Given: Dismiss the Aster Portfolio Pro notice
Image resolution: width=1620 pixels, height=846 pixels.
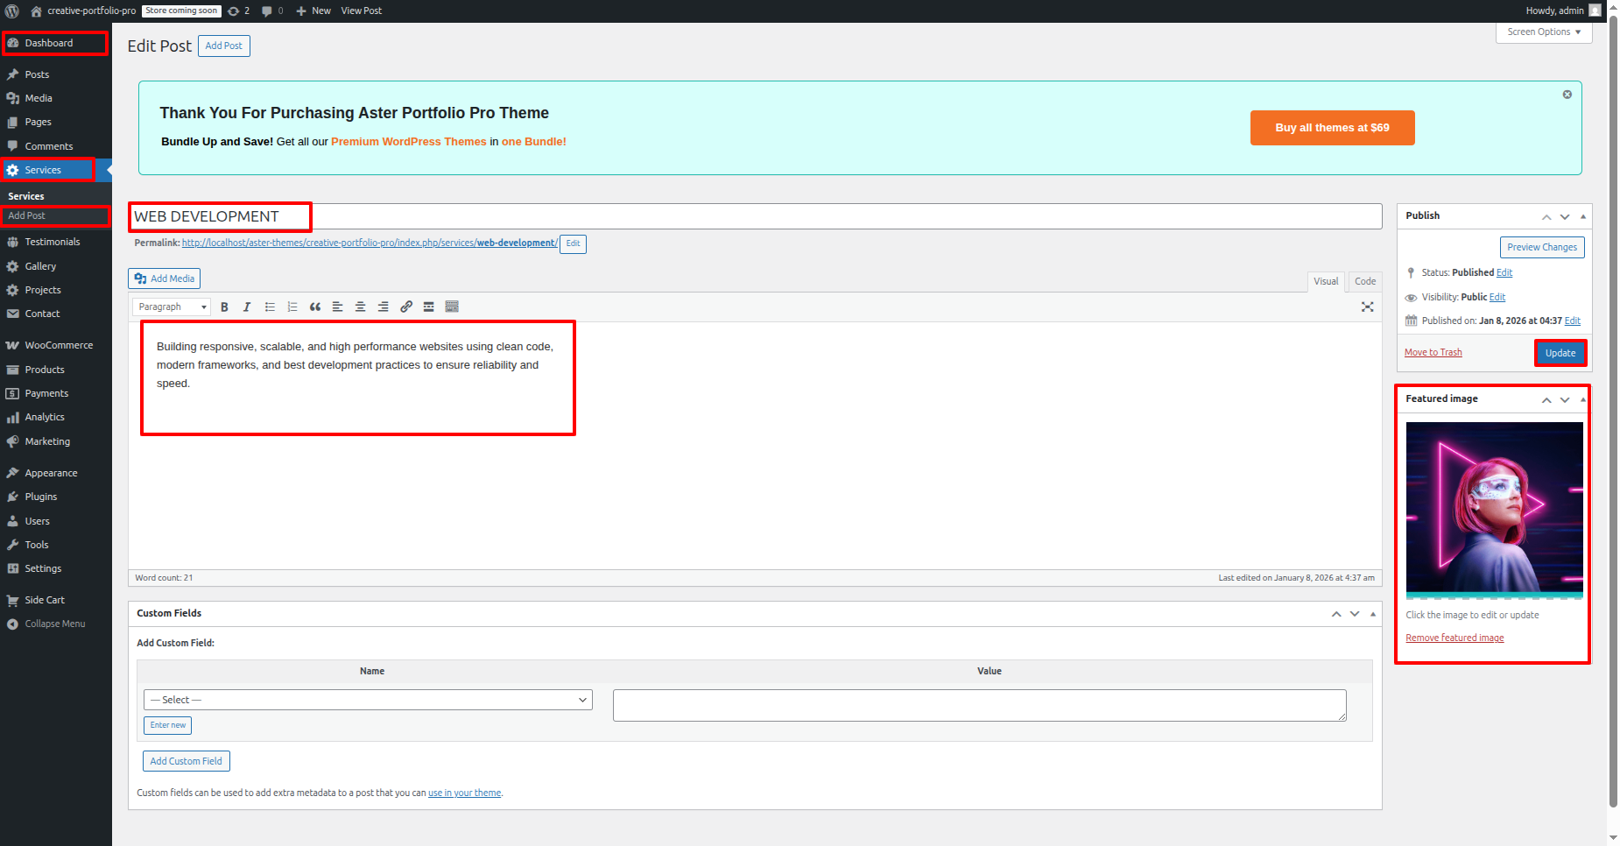Looking at the screenshot, I should 1567,95.
